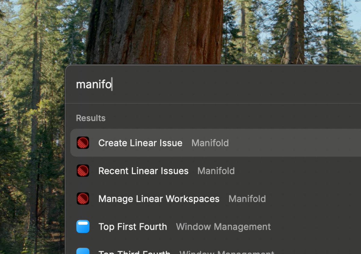Click the partially visible Top Third Fourth icon
The image size is (361, 254).
coord(83,251)
